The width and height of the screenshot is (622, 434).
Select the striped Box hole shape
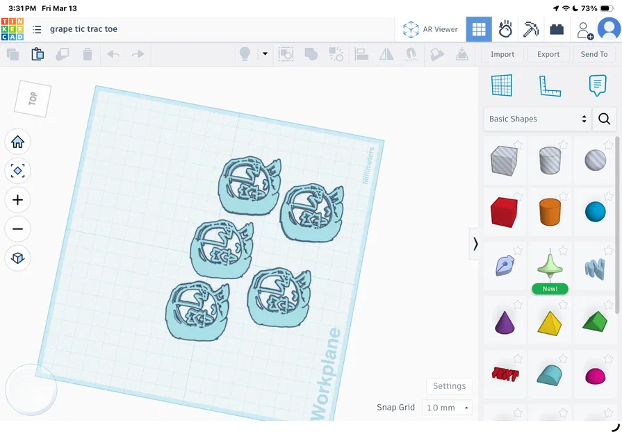pyautogui.click(x=504, y=160)
